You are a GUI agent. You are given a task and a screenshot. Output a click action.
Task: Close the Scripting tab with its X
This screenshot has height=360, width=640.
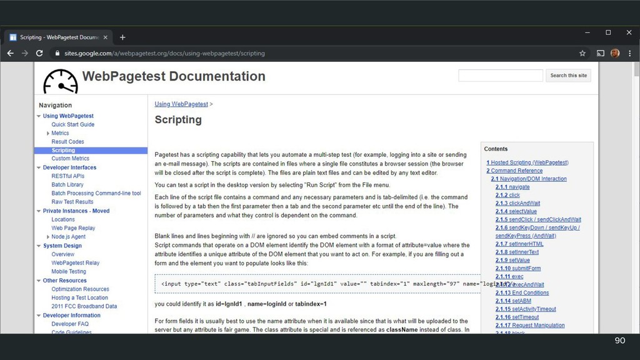tap(105, 37)
